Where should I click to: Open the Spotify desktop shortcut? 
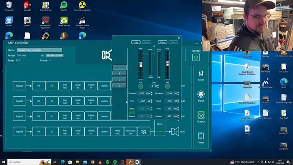(64, 6)
